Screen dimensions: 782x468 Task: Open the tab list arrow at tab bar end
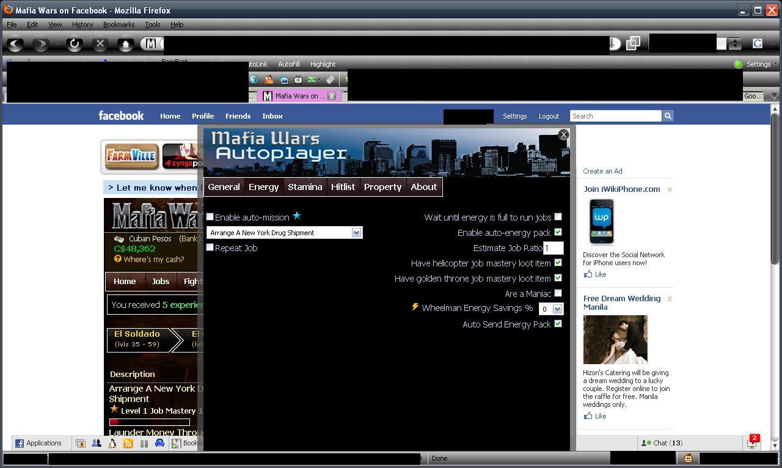pyautogui.click(x=775, y=96)
